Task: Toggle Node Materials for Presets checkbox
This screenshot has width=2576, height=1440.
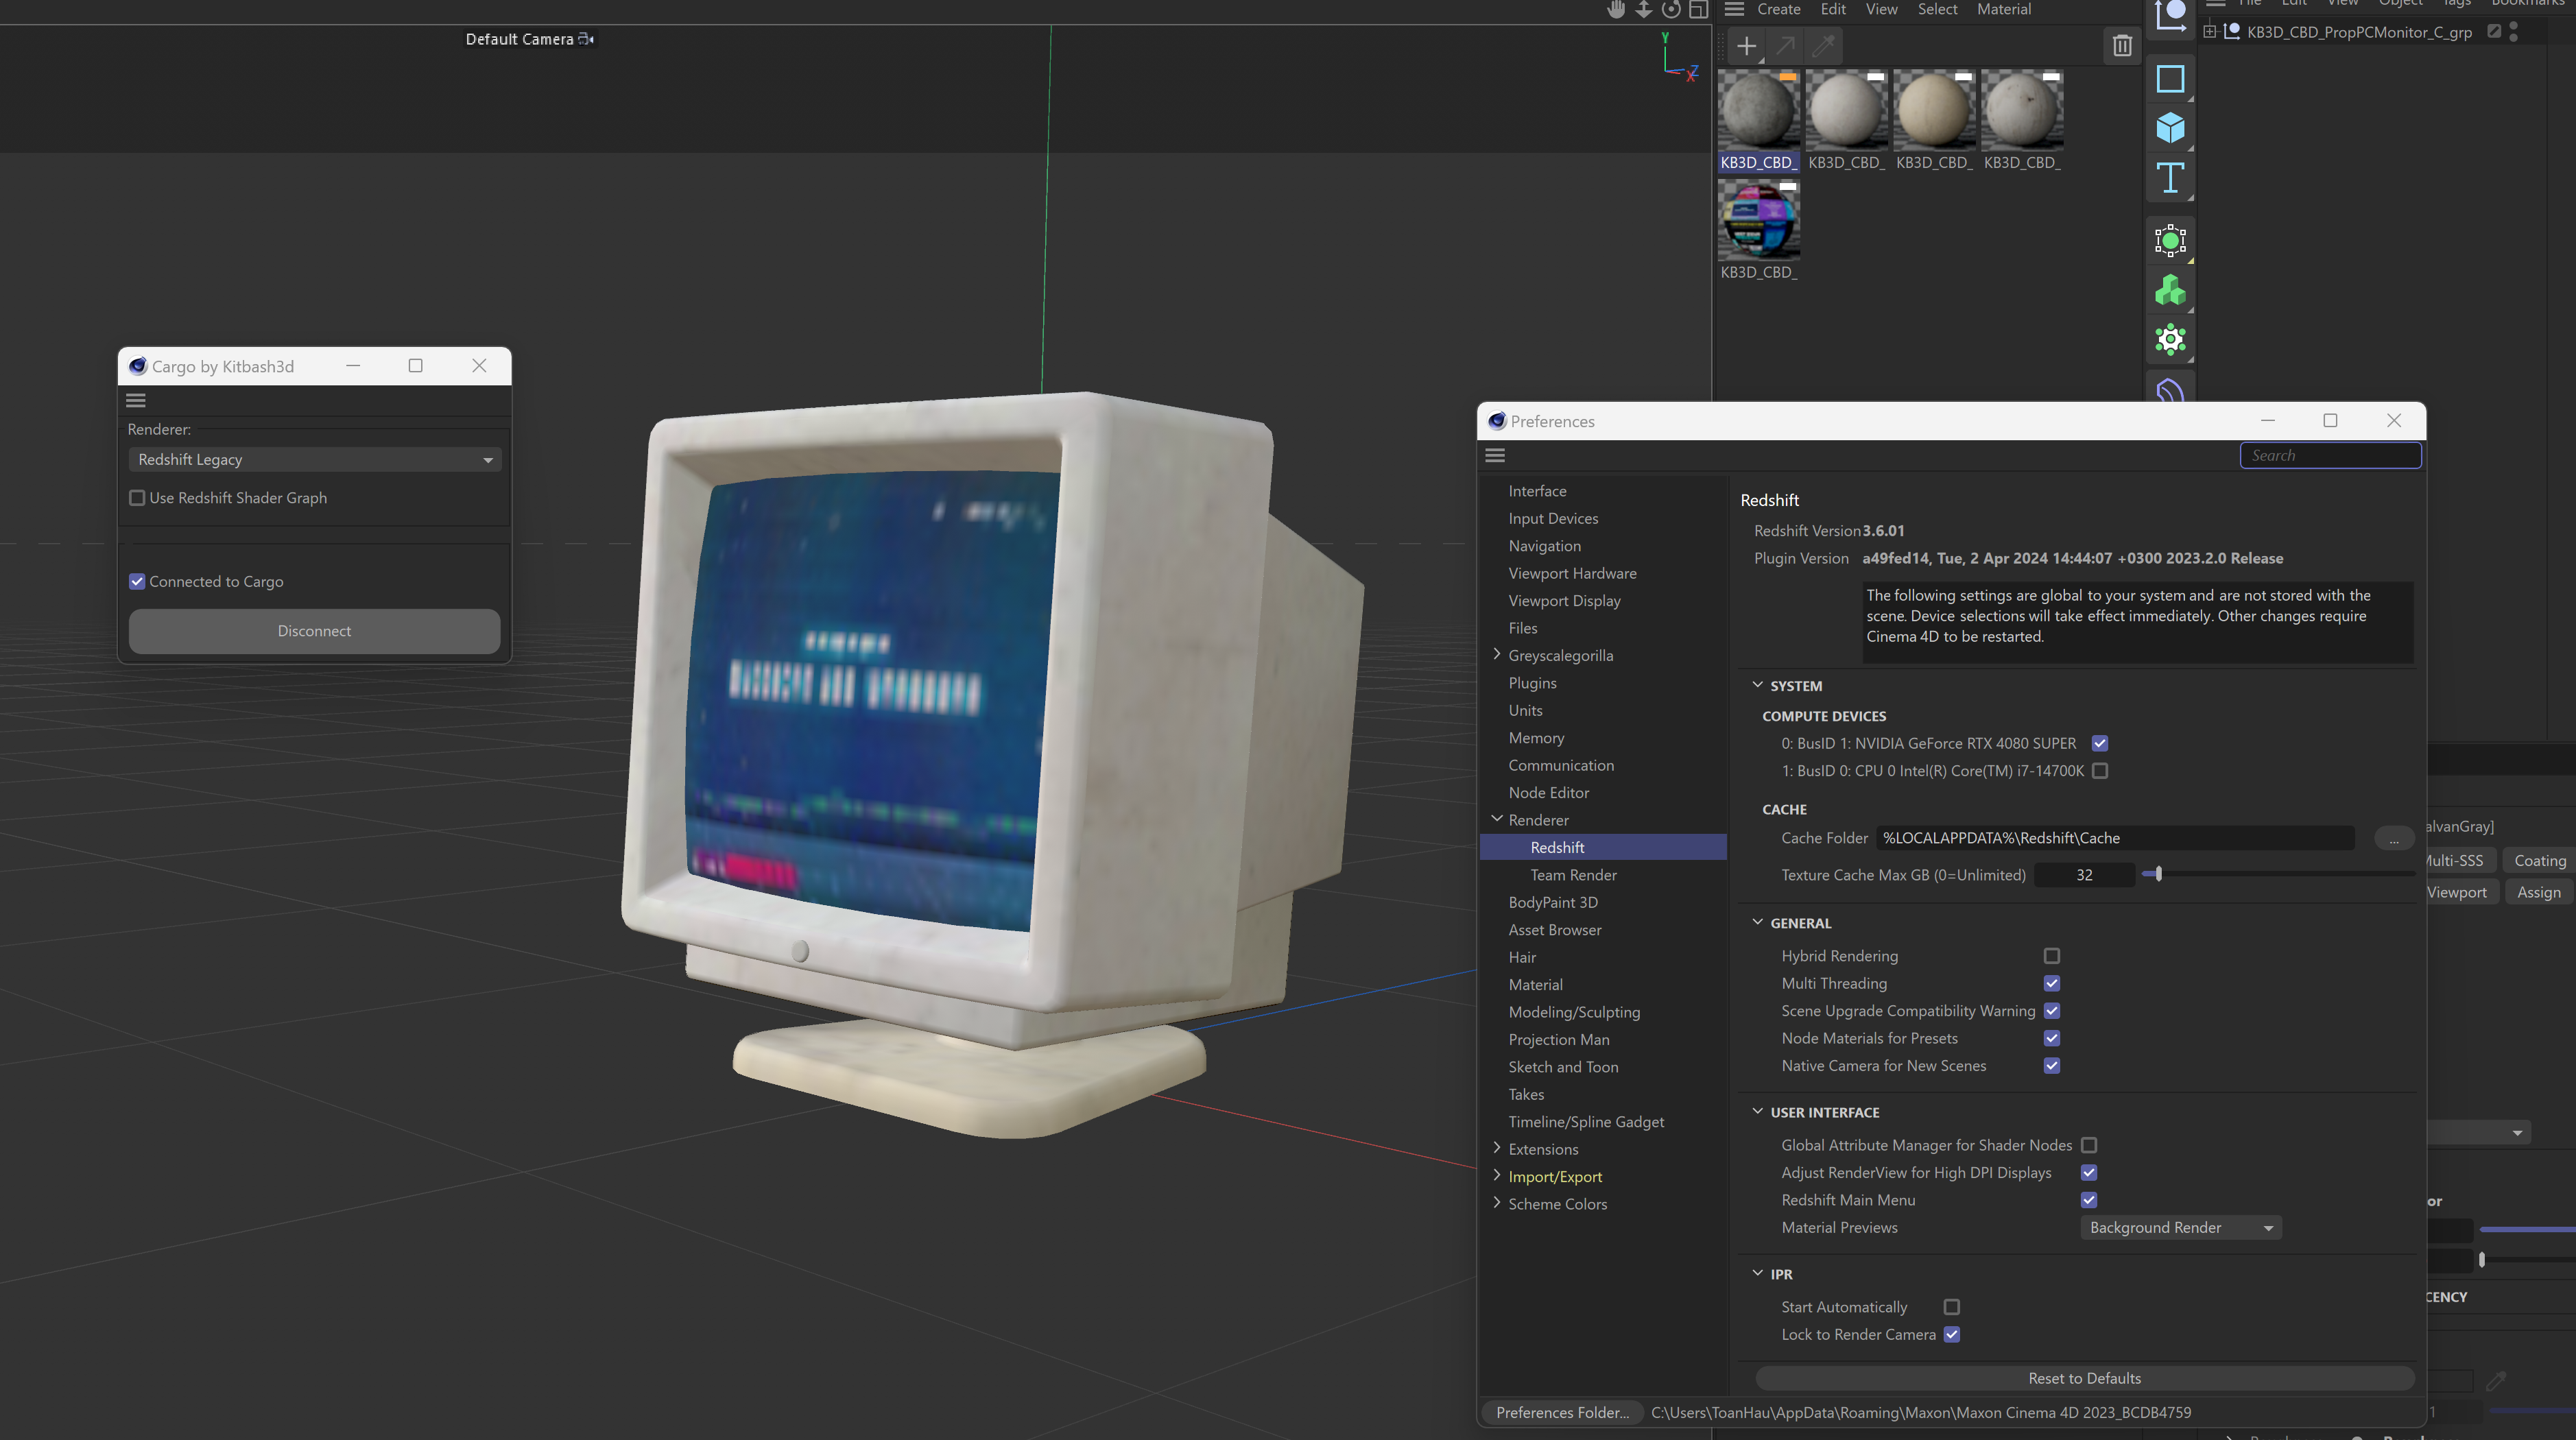Action: point(2052,1038)
